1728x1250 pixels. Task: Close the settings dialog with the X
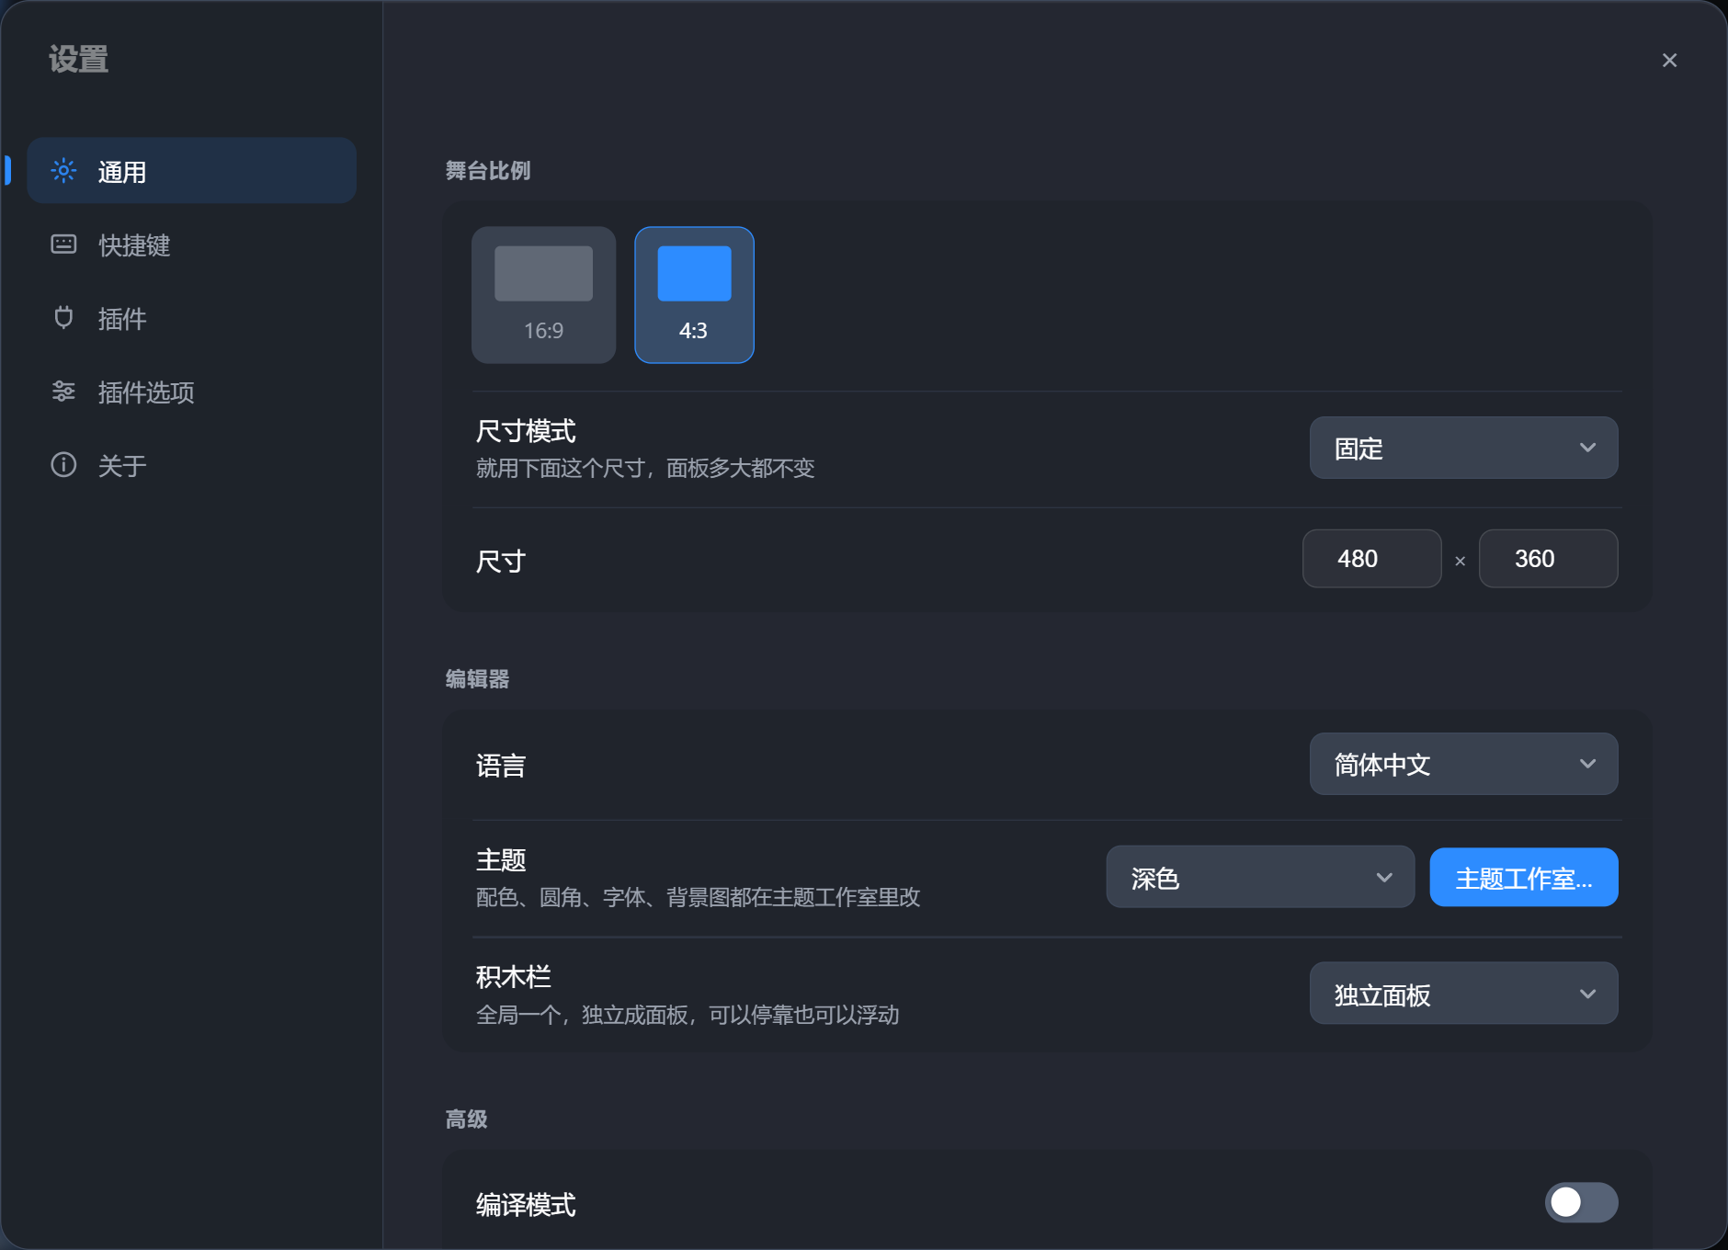pyautogui.click(x=1669, y=61)
